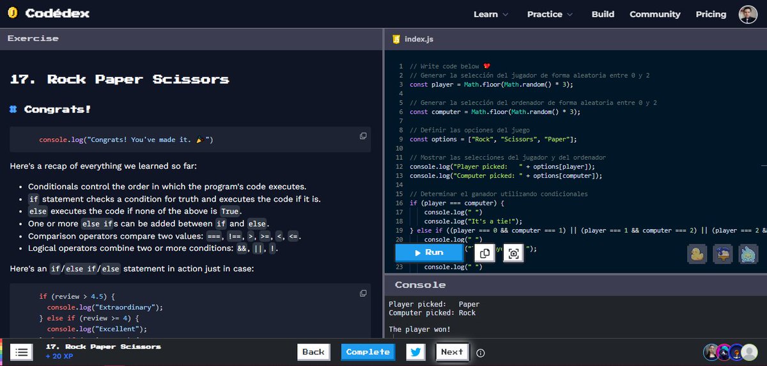The image size is (767, 366).
Task: Open the exercise list menu icon
Action: tap(21, 352)
